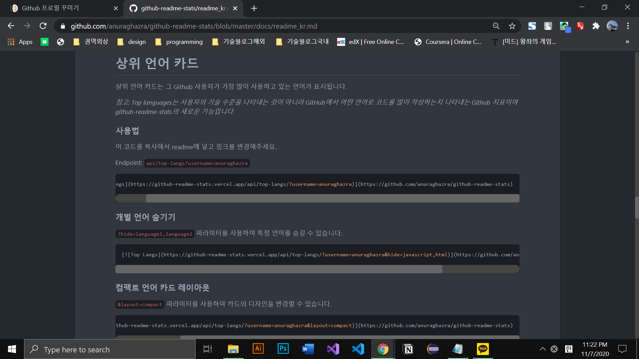This screenshot has width=639, height=359.
Task: Open KakaoTalk from the taskbar
Action: [483, 349]
